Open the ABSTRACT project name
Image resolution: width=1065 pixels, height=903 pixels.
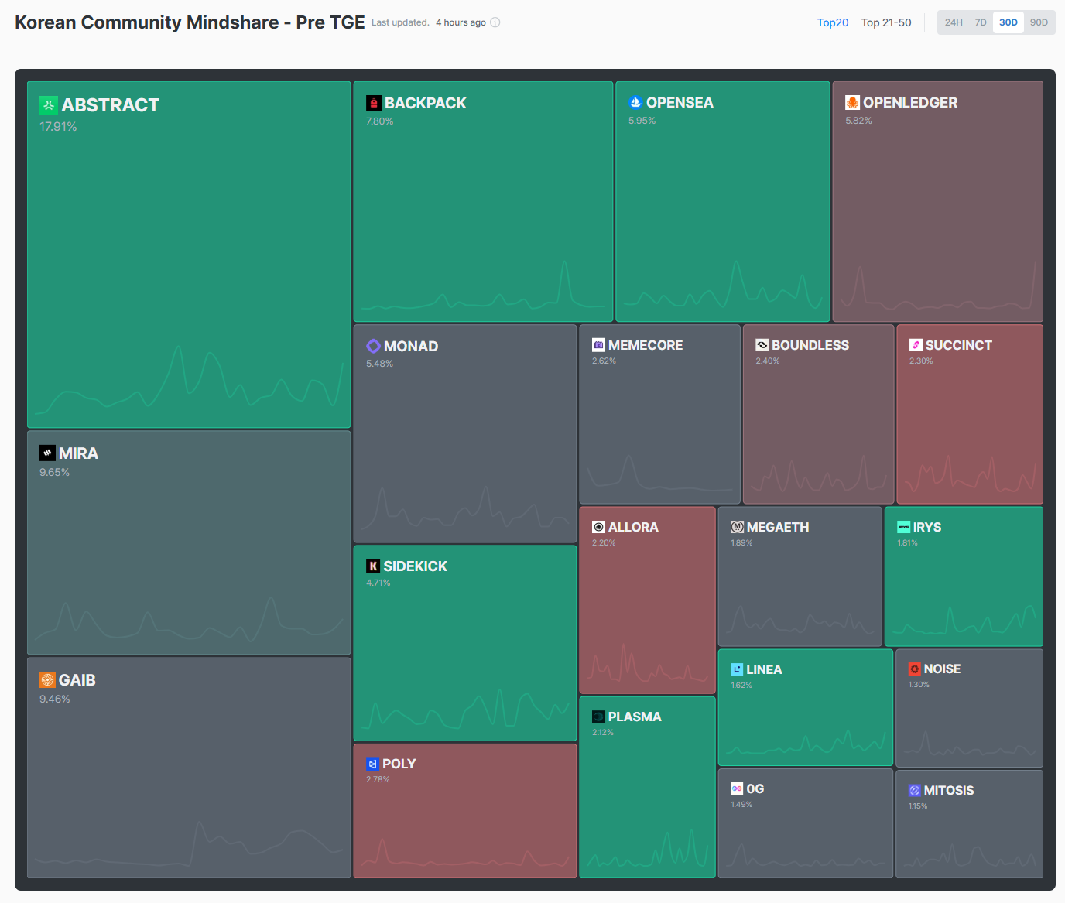point(111,105)
